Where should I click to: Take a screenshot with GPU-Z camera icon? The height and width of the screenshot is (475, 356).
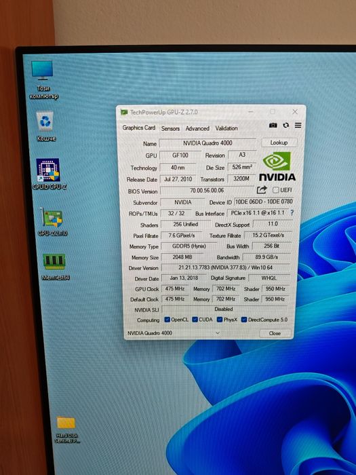273,125
